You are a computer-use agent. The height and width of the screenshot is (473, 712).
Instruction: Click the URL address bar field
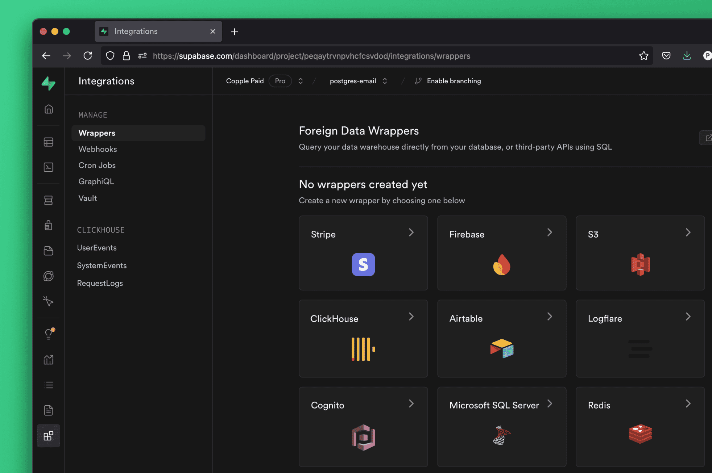point(377,56)
